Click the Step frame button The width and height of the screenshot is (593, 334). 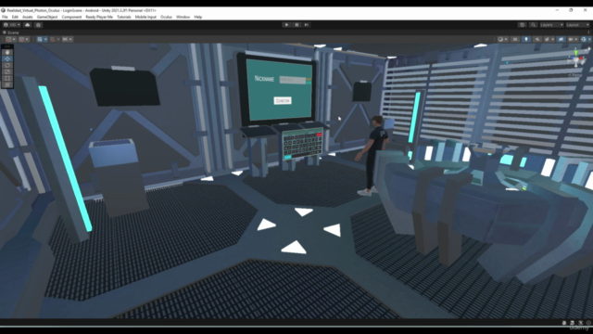point(307,25)
